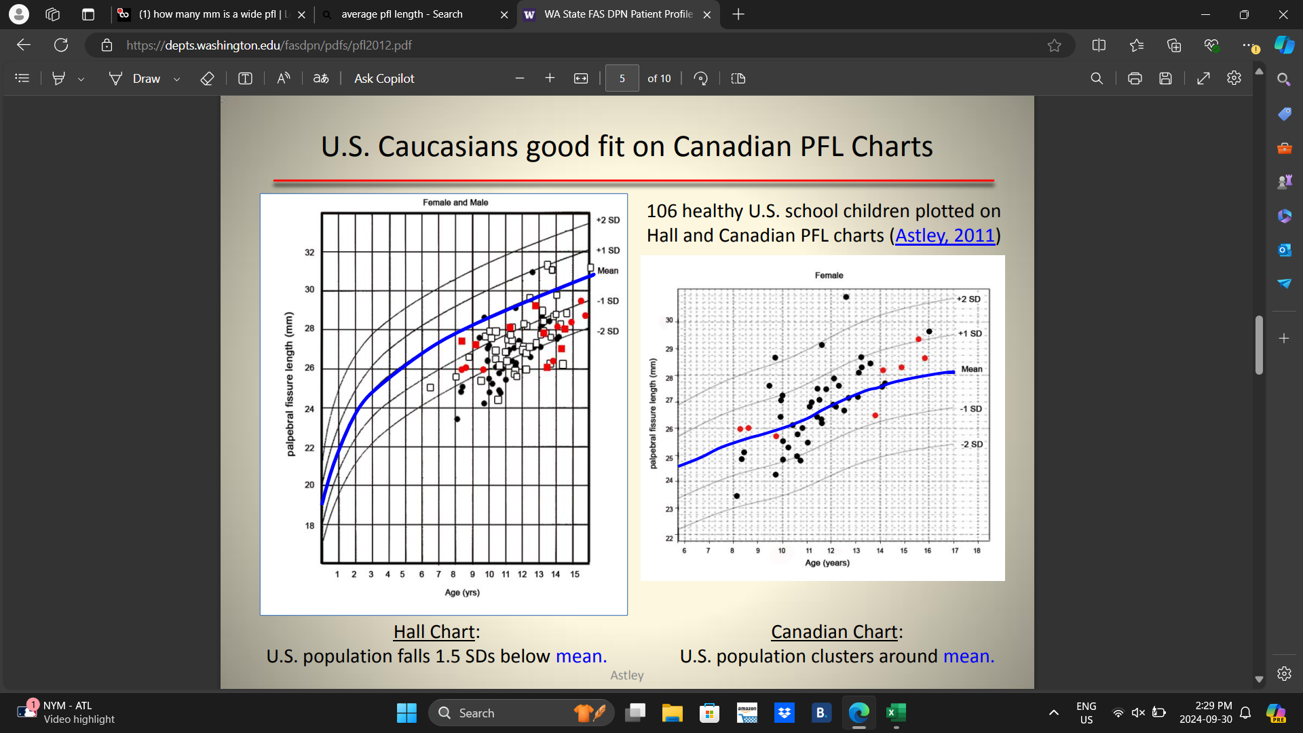1303x733 pixels.
Task: Refresh the current page
Action: pyautogui.click(x=61, y=45)
